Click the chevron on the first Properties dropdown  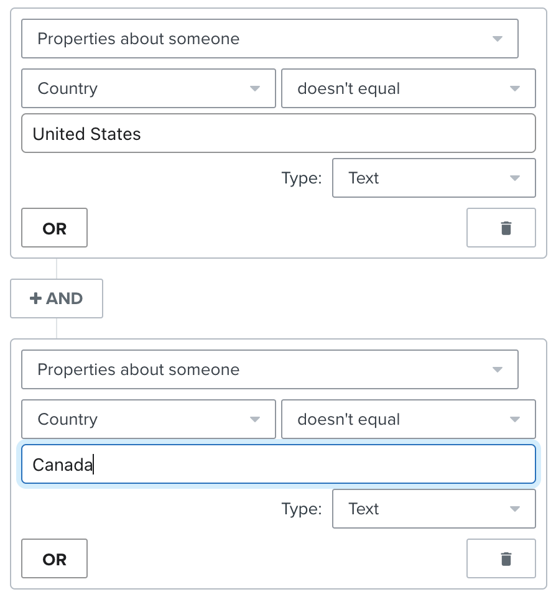(x=497, y=39)
